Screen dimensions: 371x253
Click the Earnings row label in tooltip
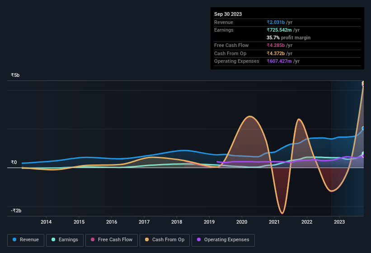224,30
